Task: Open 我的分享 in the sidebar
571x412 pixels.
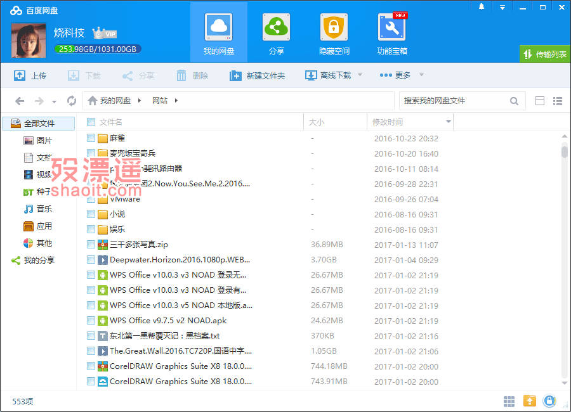Action: pyautogui.click(x=33, y=261)
